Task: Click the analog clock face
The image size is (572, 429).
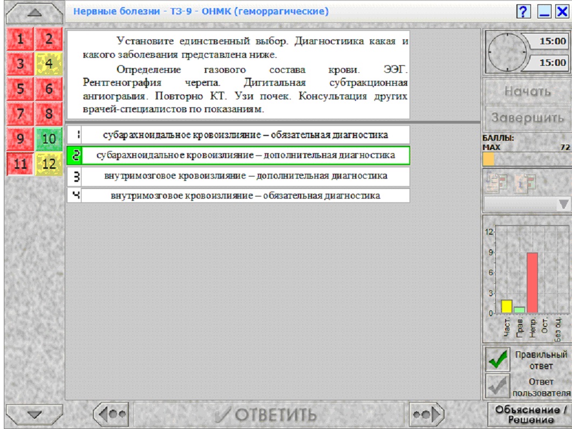Action: [507, 52]
